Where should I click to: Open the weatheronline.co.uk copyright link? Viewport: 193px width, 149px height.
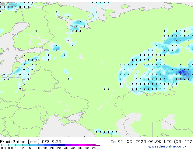(x=167, y=146)
